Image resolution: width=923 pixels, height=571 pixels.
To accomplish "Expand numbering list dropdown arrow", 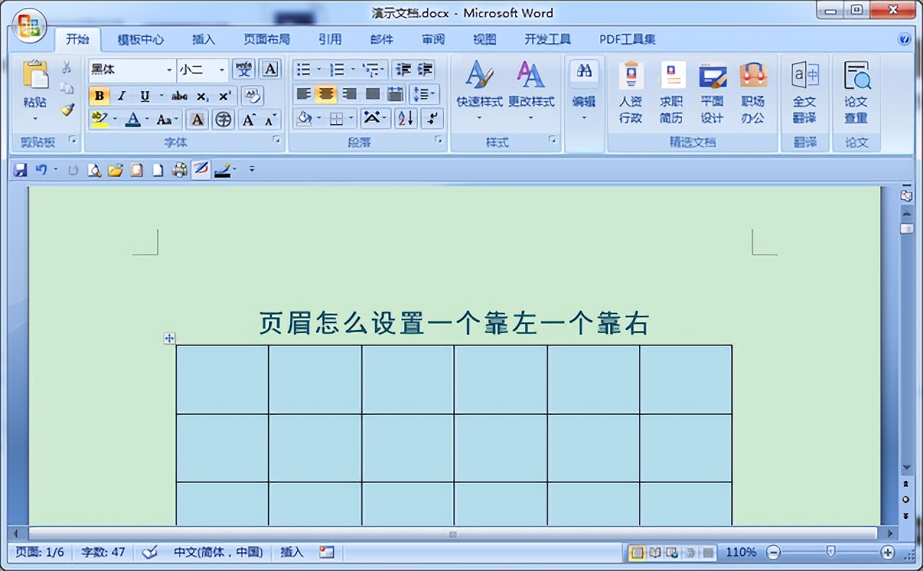I will click(351, 70).
